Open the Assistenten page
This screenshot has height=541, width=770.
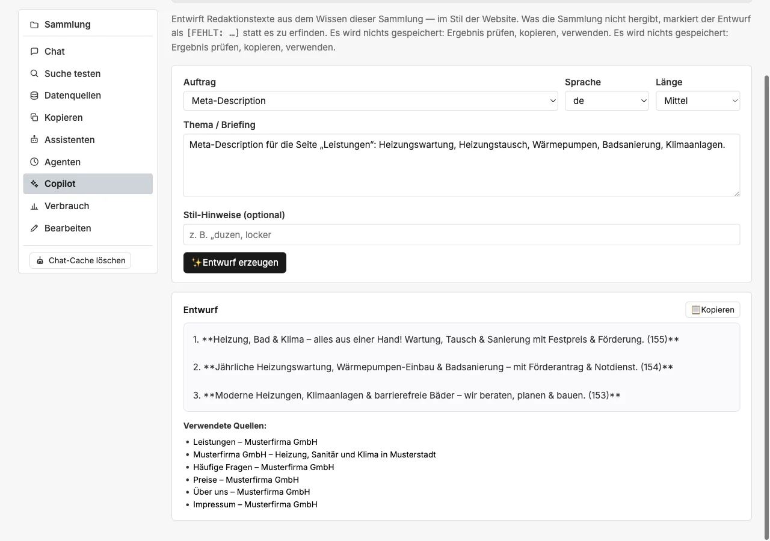click(x=88, y=140)
